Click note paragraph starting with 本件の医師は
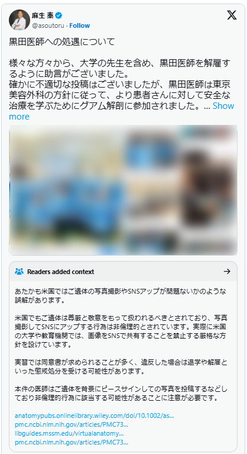The image size is (247, 454). point(121,393)
